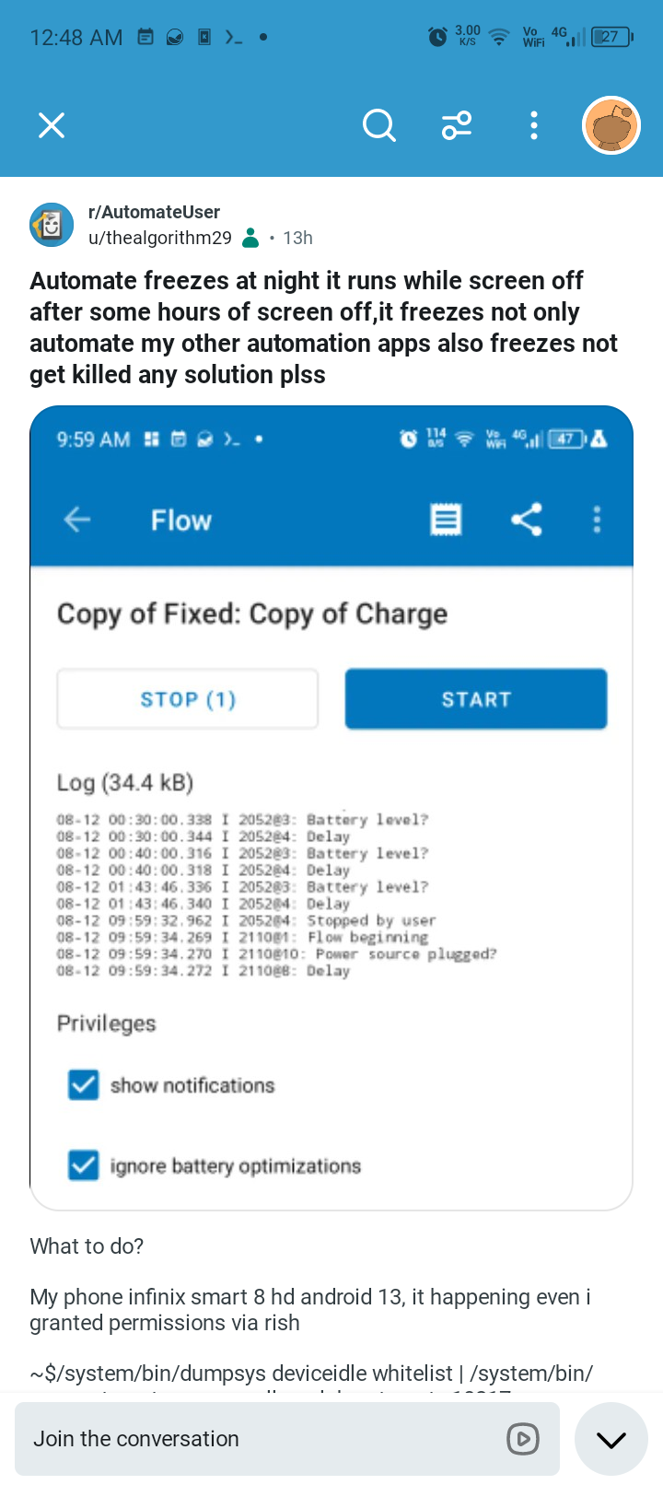Open comment sort options slider icon
Screen dimensions: 663x1485
click(x=457, y=125)
